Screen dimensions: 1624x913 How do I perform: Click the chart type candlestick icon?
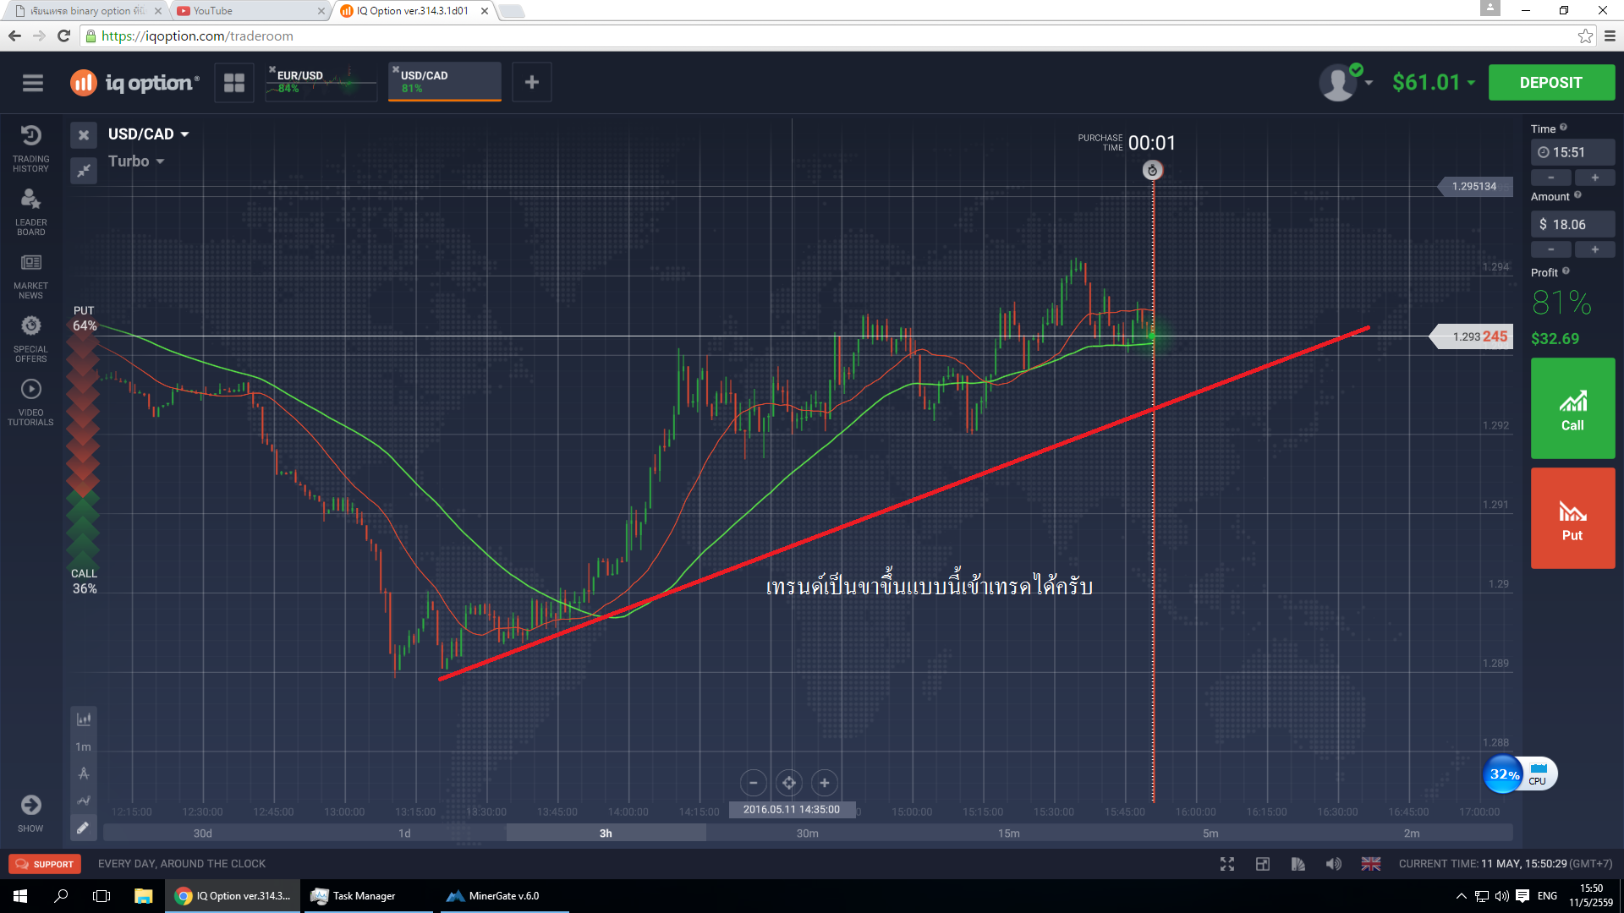[84, 719]
